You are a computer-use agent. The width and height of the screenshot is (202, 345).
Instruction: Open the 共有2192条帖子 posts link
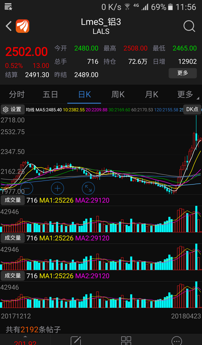[x=33, y=330]
